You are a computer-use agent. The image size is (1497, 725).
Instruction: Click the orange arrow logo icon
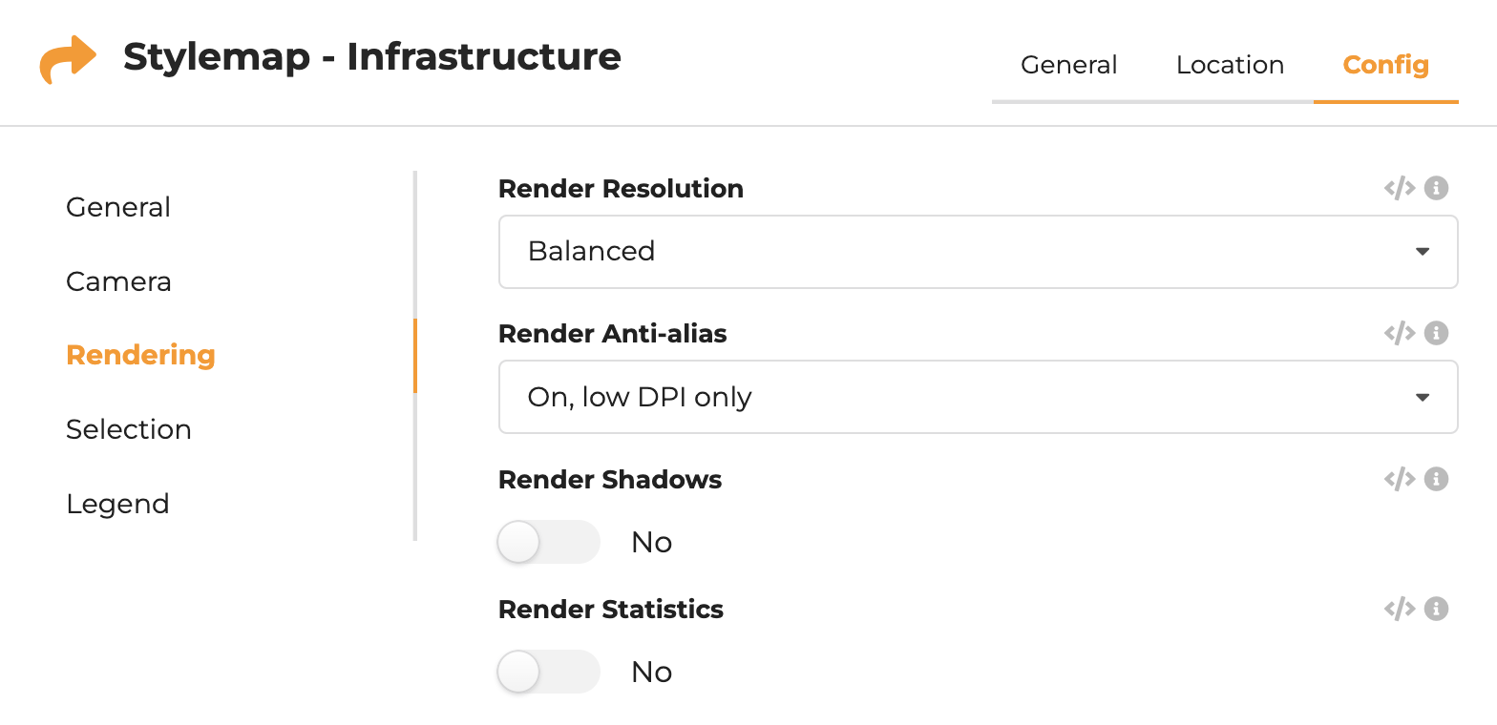67,58
